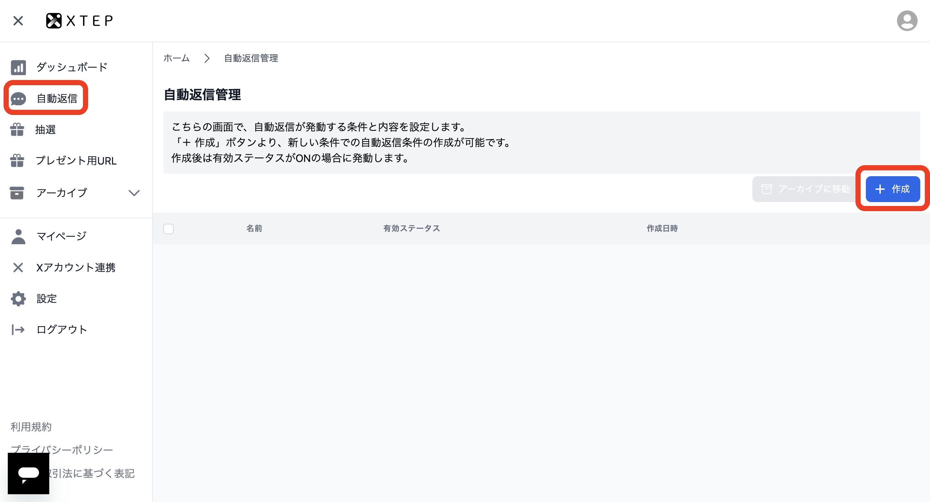Image resolution: width=930 pixels, height=502 pixels.
Task: Open the プライバシーポリシー link
Action: (62, 450)
